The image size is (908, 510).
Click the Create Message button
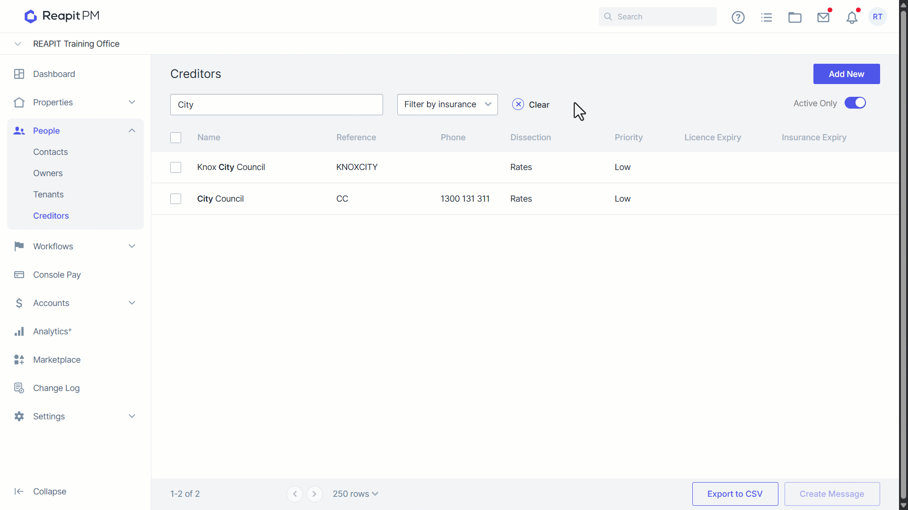[x=832, y=494]
